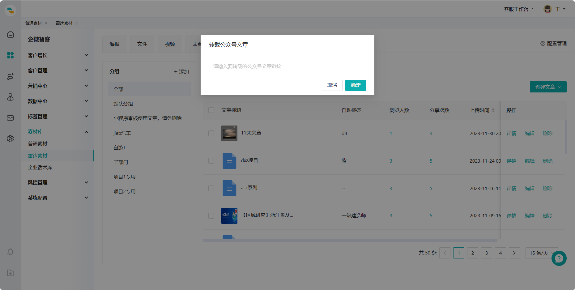Screen dimensions: 575x290
Task: Open the 15 条/页 page size selector
Action: (x=542, y=253)
